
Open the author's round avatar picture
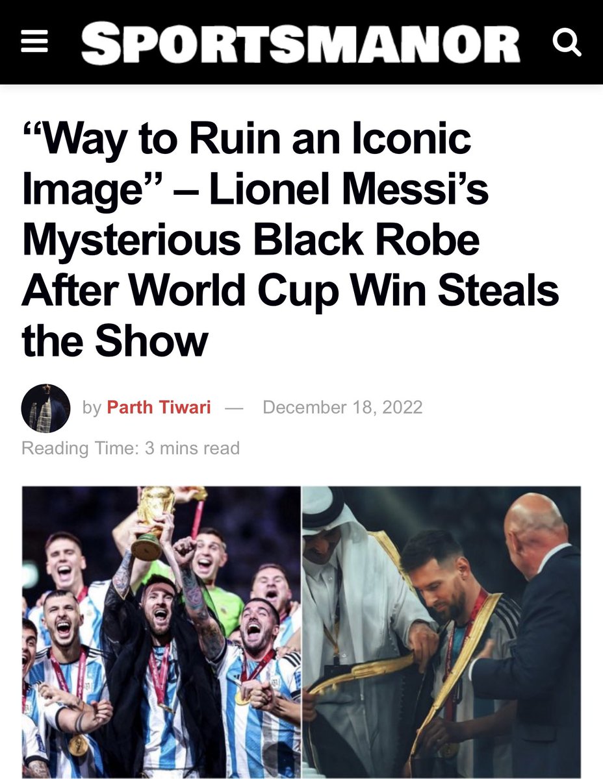pyautogui.click(x=45, y=408)
